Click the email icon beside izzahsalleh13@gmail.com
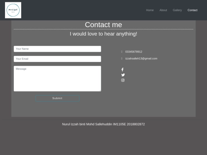The height and width of the screenshot is (155, 207). 122,59
